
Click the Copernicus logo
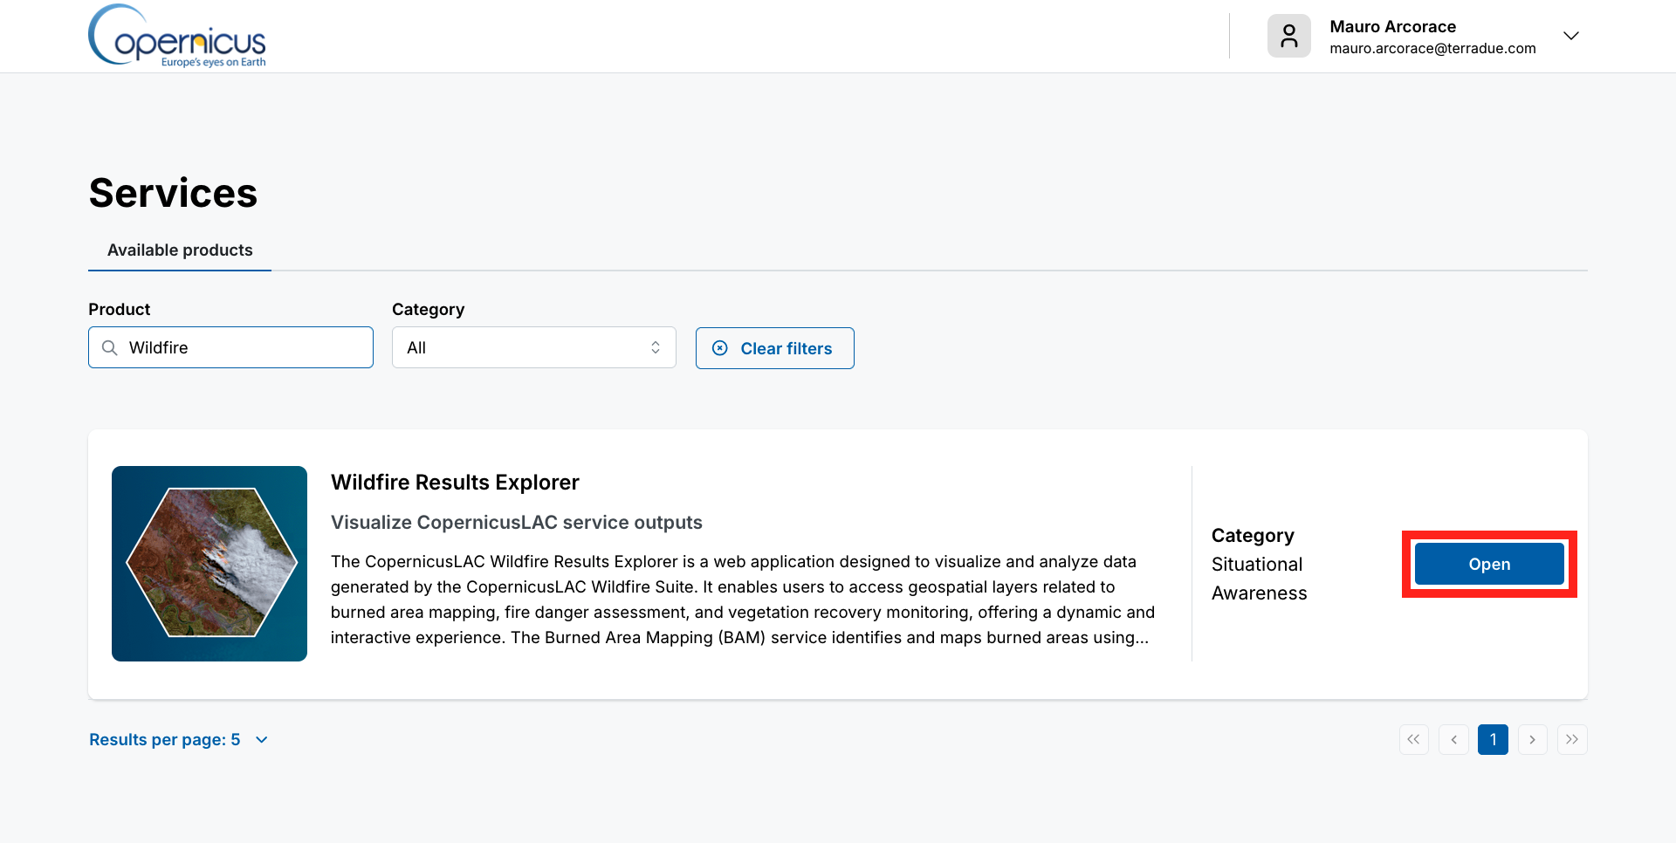pos(177,36)
